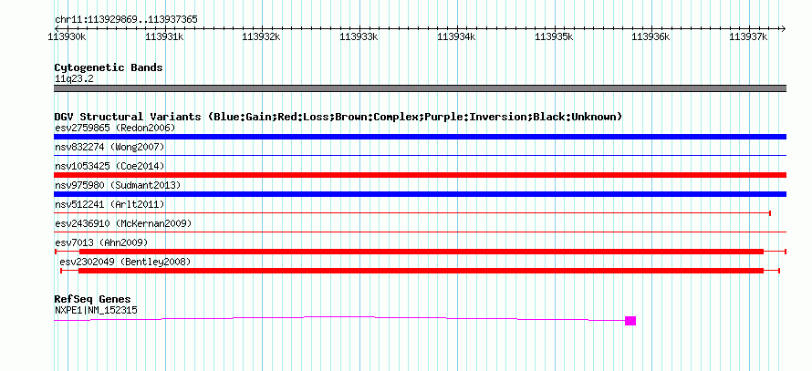Screen dimensions: 812x371
Task: Click the DGV Structural Variants track title
Action: point(338,117)
